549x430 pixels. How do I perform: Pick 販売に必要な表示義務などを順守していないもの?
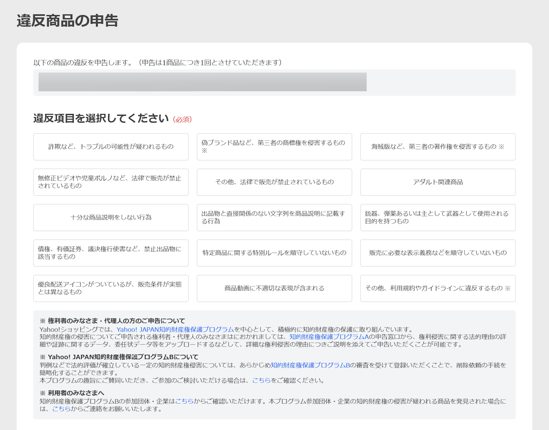tap(438, 253)
